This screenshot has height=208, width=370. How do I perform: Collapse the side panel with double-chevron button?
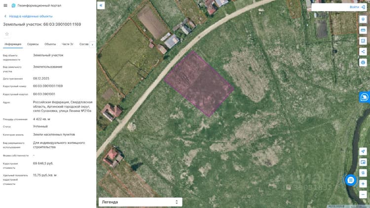click(x=101, y=5)
